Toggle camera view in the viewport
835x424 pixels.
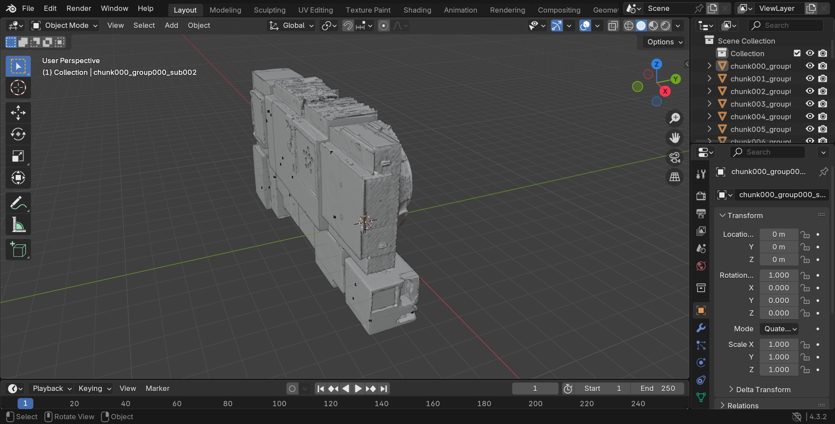[x=675, y=158]
